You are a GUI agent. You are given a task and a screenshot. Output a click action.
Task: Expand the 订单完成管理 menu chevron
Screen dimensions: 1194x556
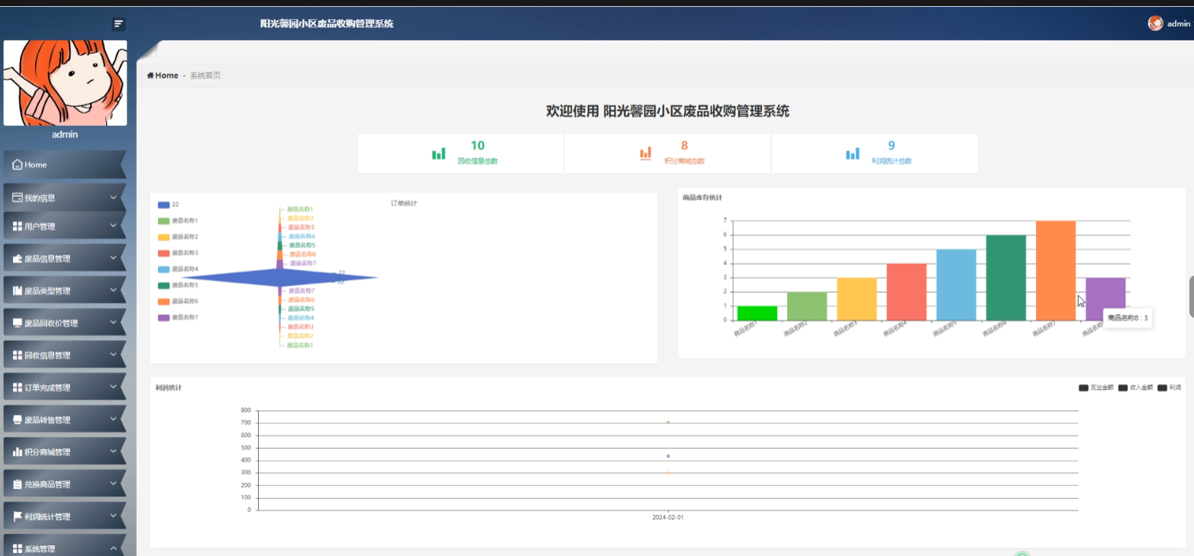coord(114,387)
